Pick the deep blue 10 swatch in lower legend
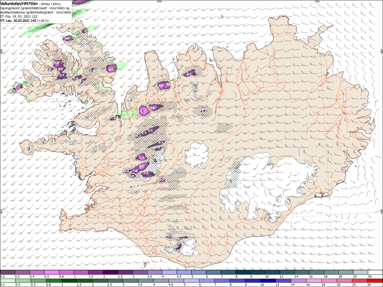The image size is (383, 287). (x=268, y=281)
